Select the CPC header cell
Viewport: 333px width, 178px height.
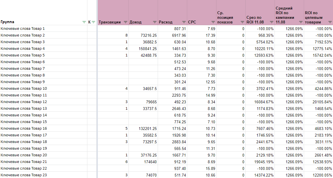pyautogui.click(x=202, y=12)
